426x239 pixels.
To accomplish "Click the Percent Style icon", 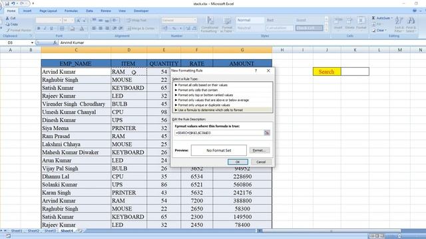I will pos(174,28).
